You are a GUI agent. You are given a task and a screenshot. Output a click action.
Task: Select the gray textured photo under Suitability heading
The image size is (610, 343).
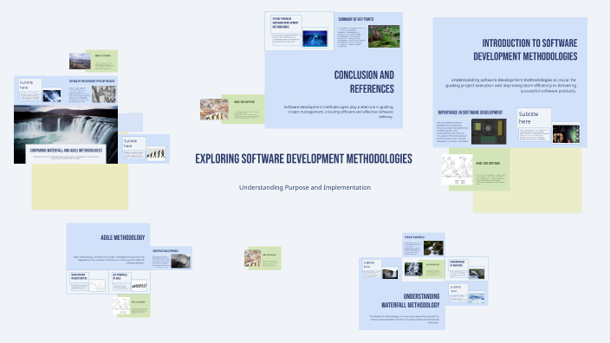104,94
